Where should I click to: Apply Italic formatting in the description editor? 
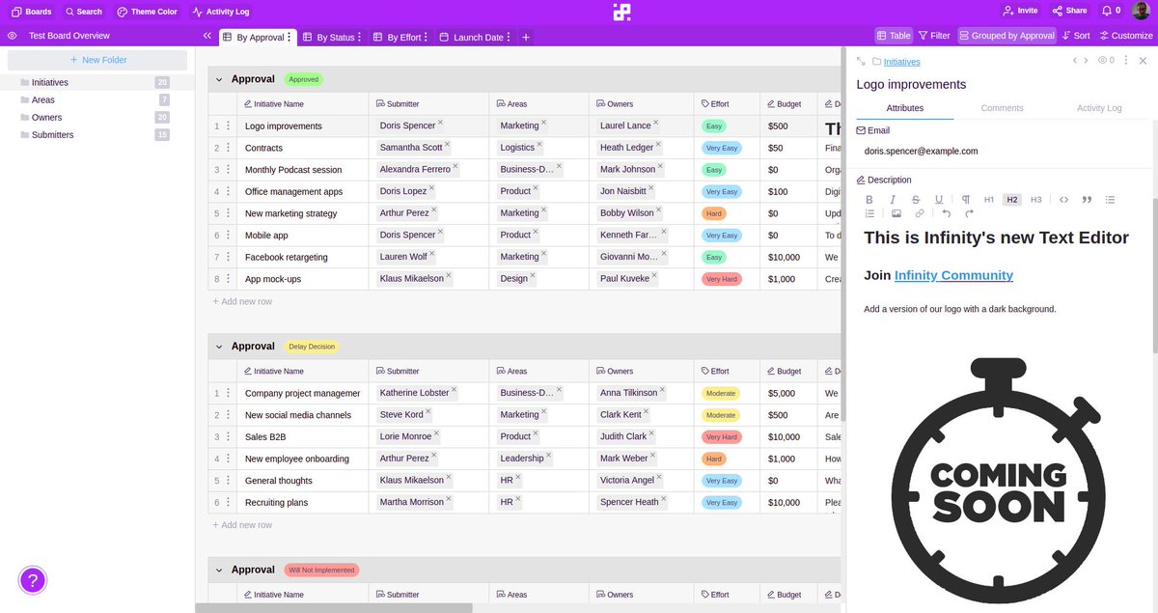(x=893, y=199)
